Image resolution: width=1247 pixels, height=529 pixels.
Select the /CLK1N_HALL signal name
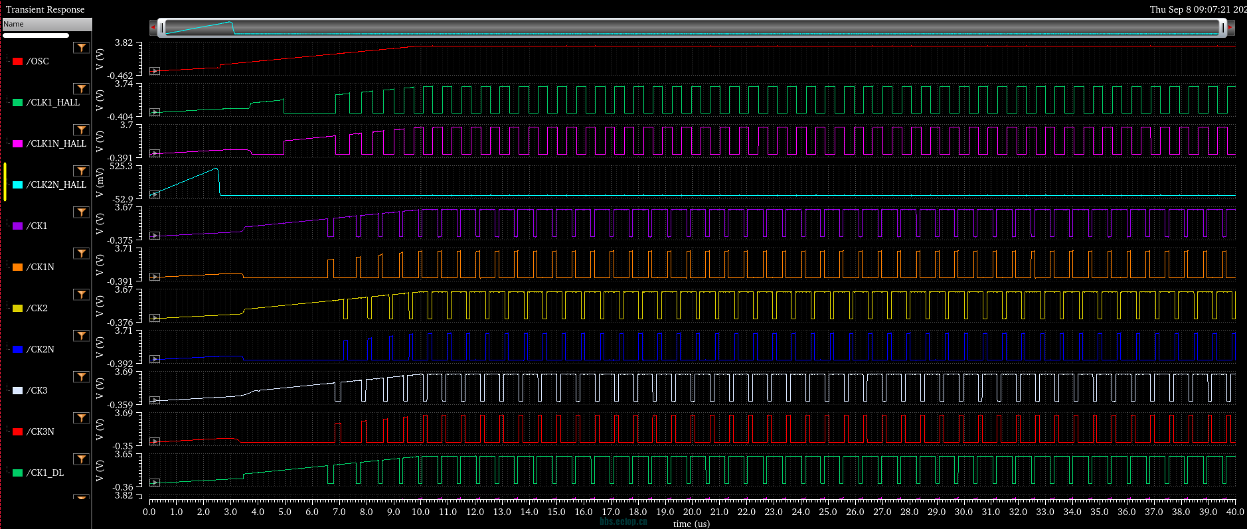tap(56, 143)
